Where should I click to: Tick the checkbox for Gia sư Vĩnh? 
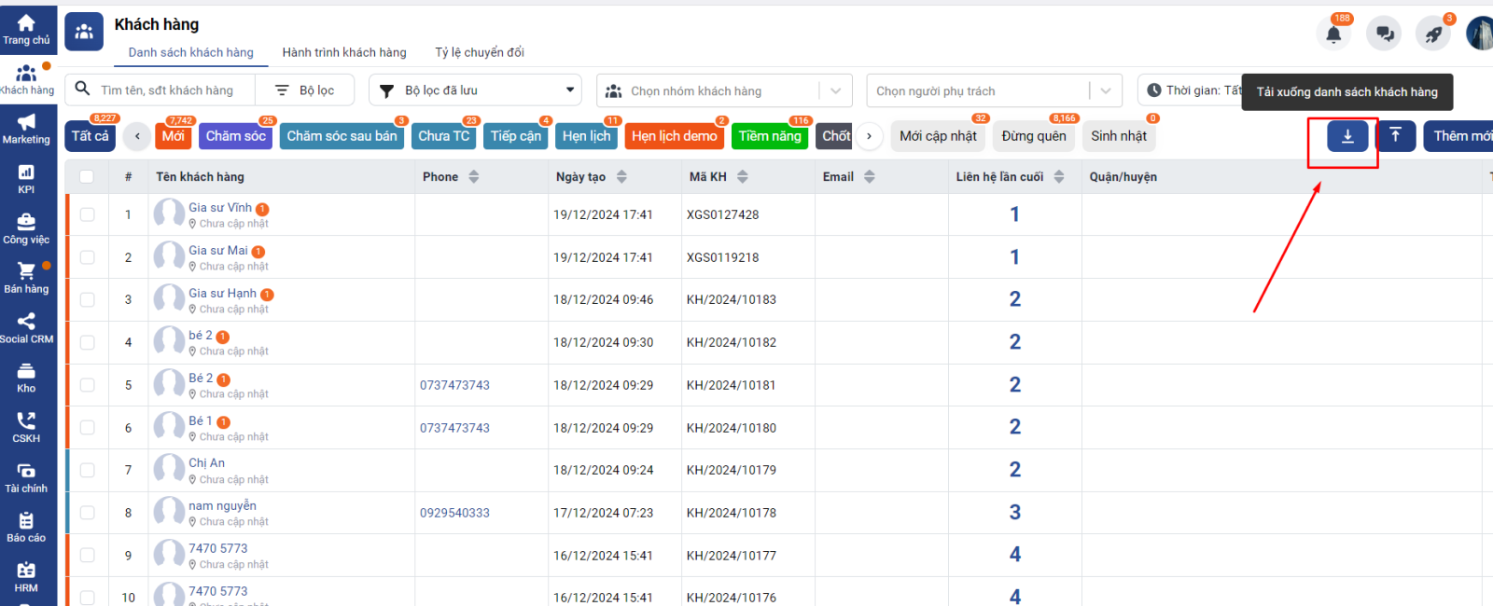click(87, 214)
